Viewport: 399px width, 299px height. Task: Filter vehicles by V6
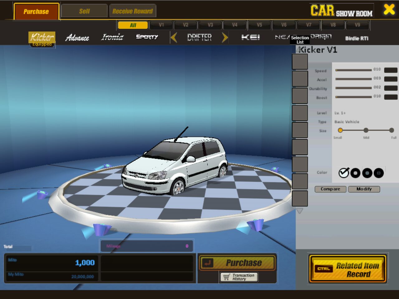pyautogui.click(x=284, y=25)
